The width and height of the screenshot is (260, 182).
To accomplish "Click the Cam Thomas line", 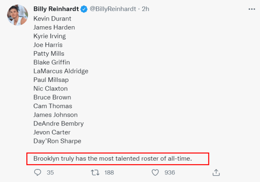I will pos(53,106).
